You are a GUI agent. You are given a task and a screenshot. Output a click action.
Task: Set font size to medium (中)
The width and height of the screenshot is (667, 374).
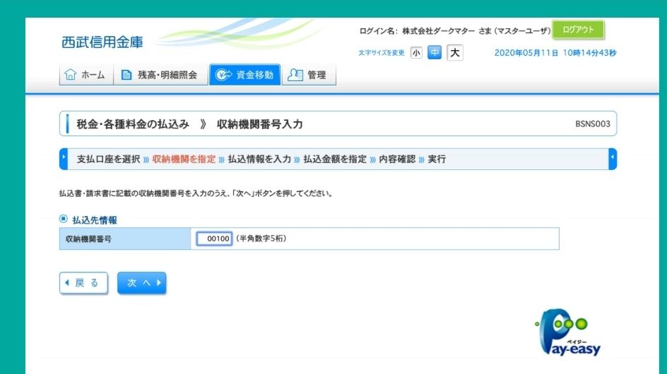click(x=435, y=53)
